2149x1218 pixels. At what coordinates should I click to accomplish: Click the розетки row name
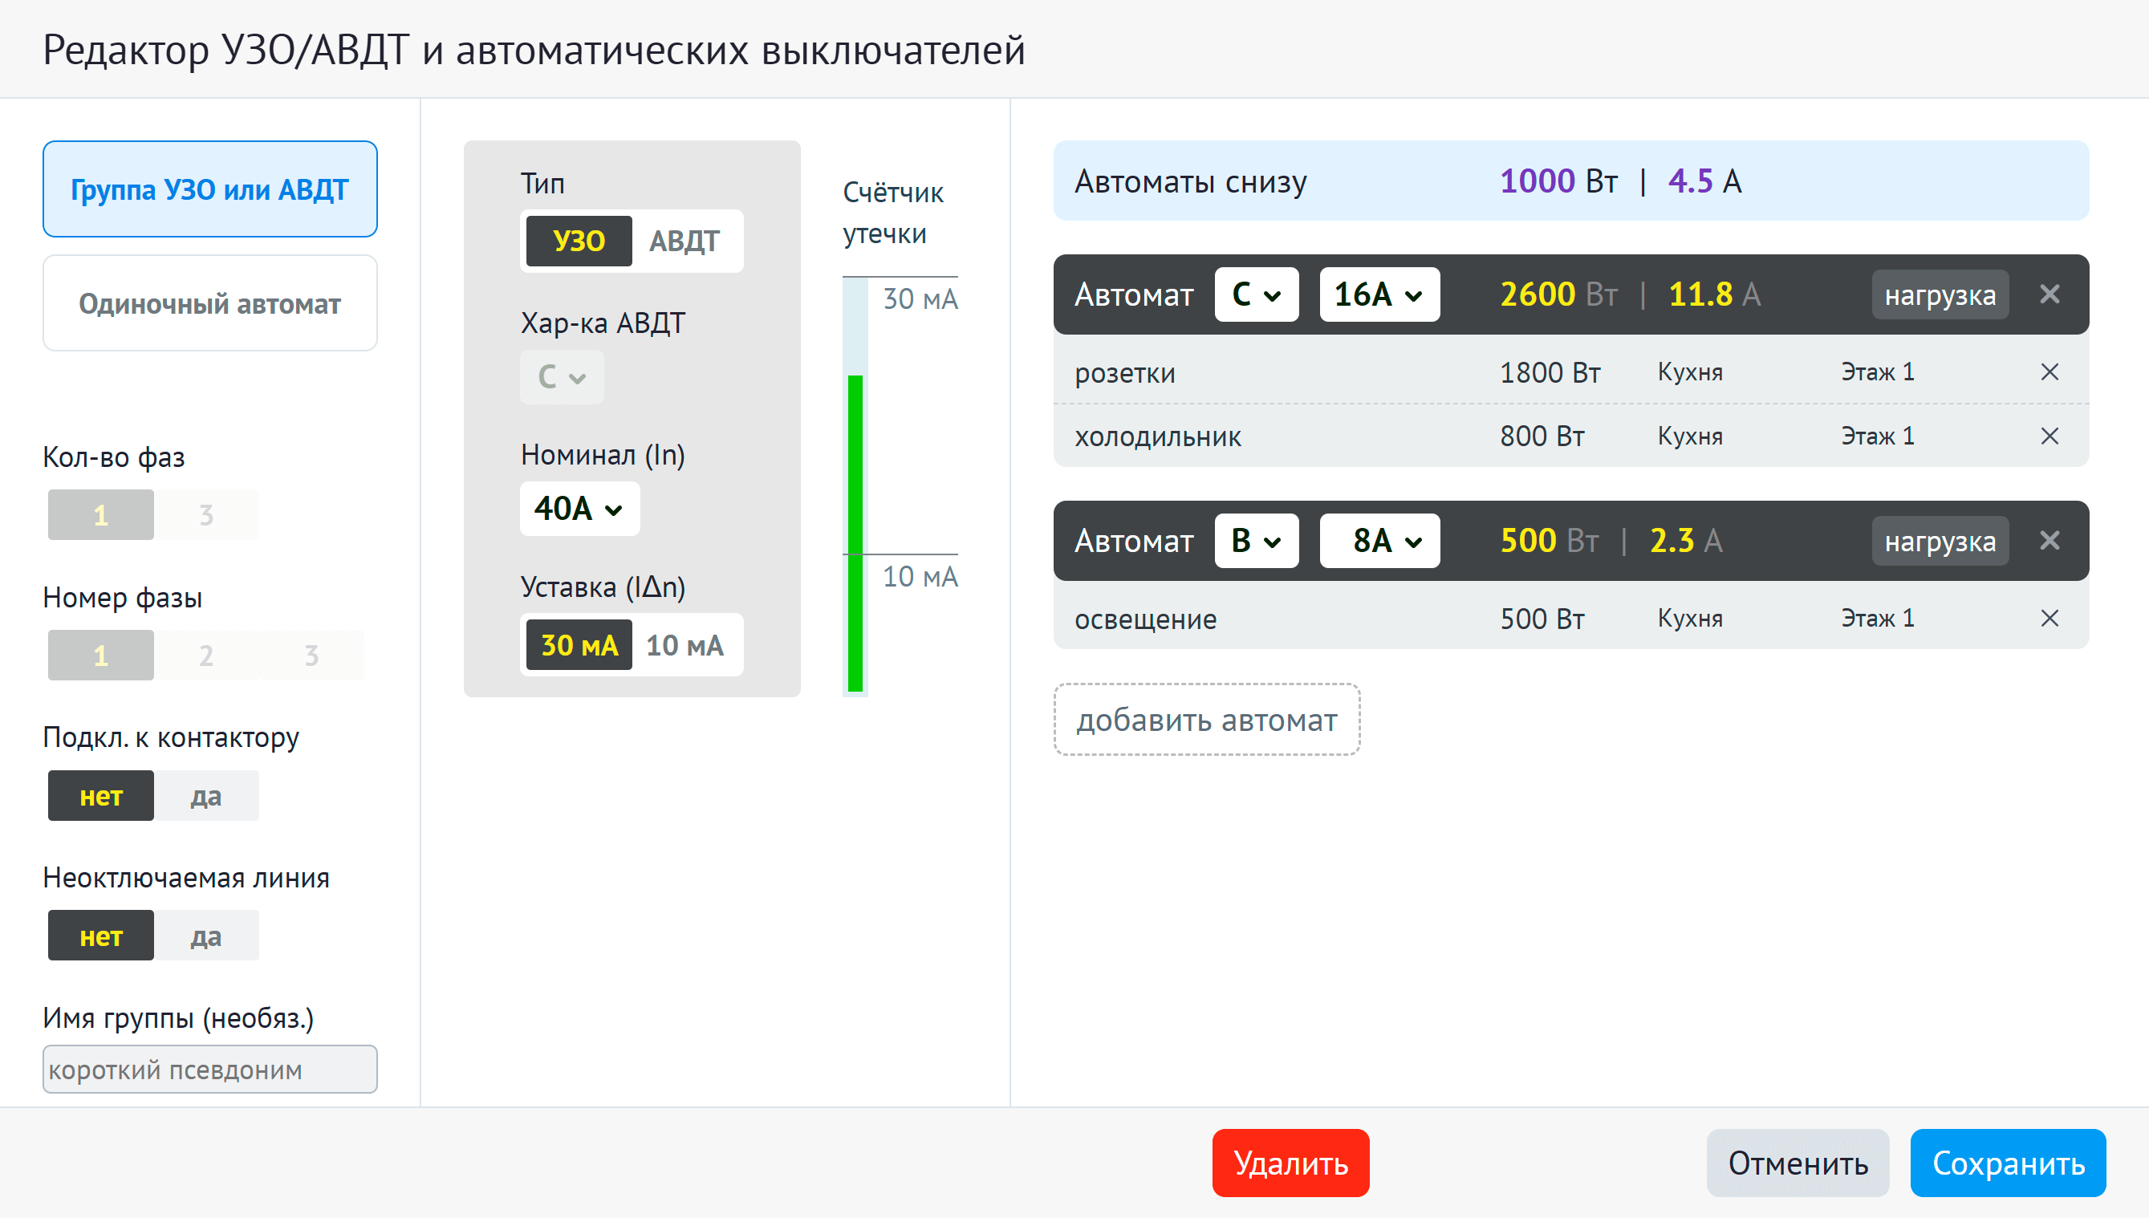coord(1124,373)
